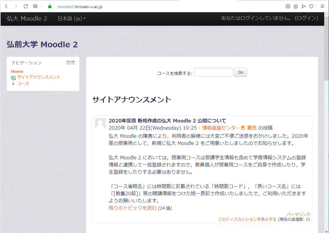The image size is (329, 233).
Task: Open the 日本語 (ja) language dropdown
Action: point(70,19)
